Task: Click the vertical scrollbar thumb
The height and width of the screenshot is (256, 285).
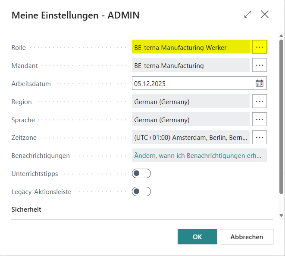Action: (x=281, y=117)
